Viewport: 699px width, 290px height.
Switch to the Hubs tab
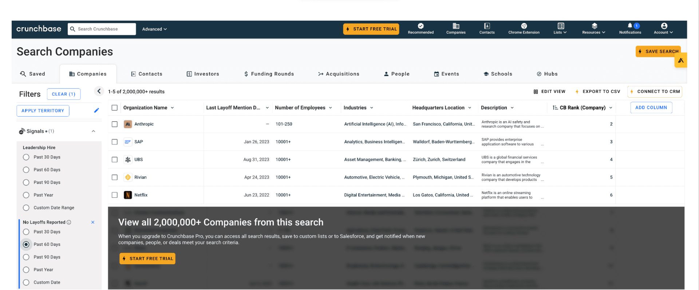[x=547, y=74]
